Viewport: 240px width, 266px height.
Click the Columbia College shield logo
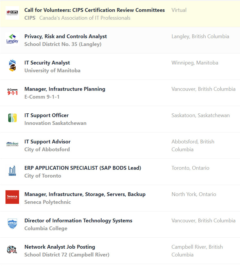click(12, 223)
